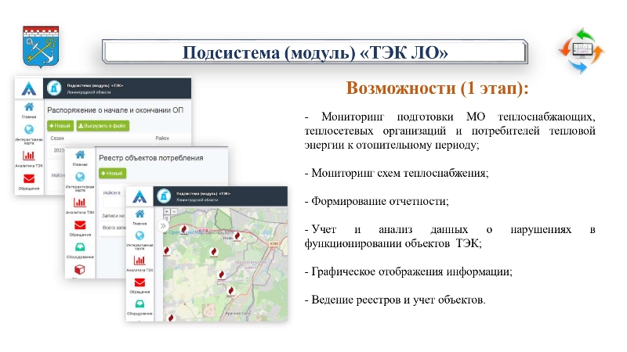Click bullet Графическое отображения информации
The image size is (627, 352).
[x=408, y=271]
